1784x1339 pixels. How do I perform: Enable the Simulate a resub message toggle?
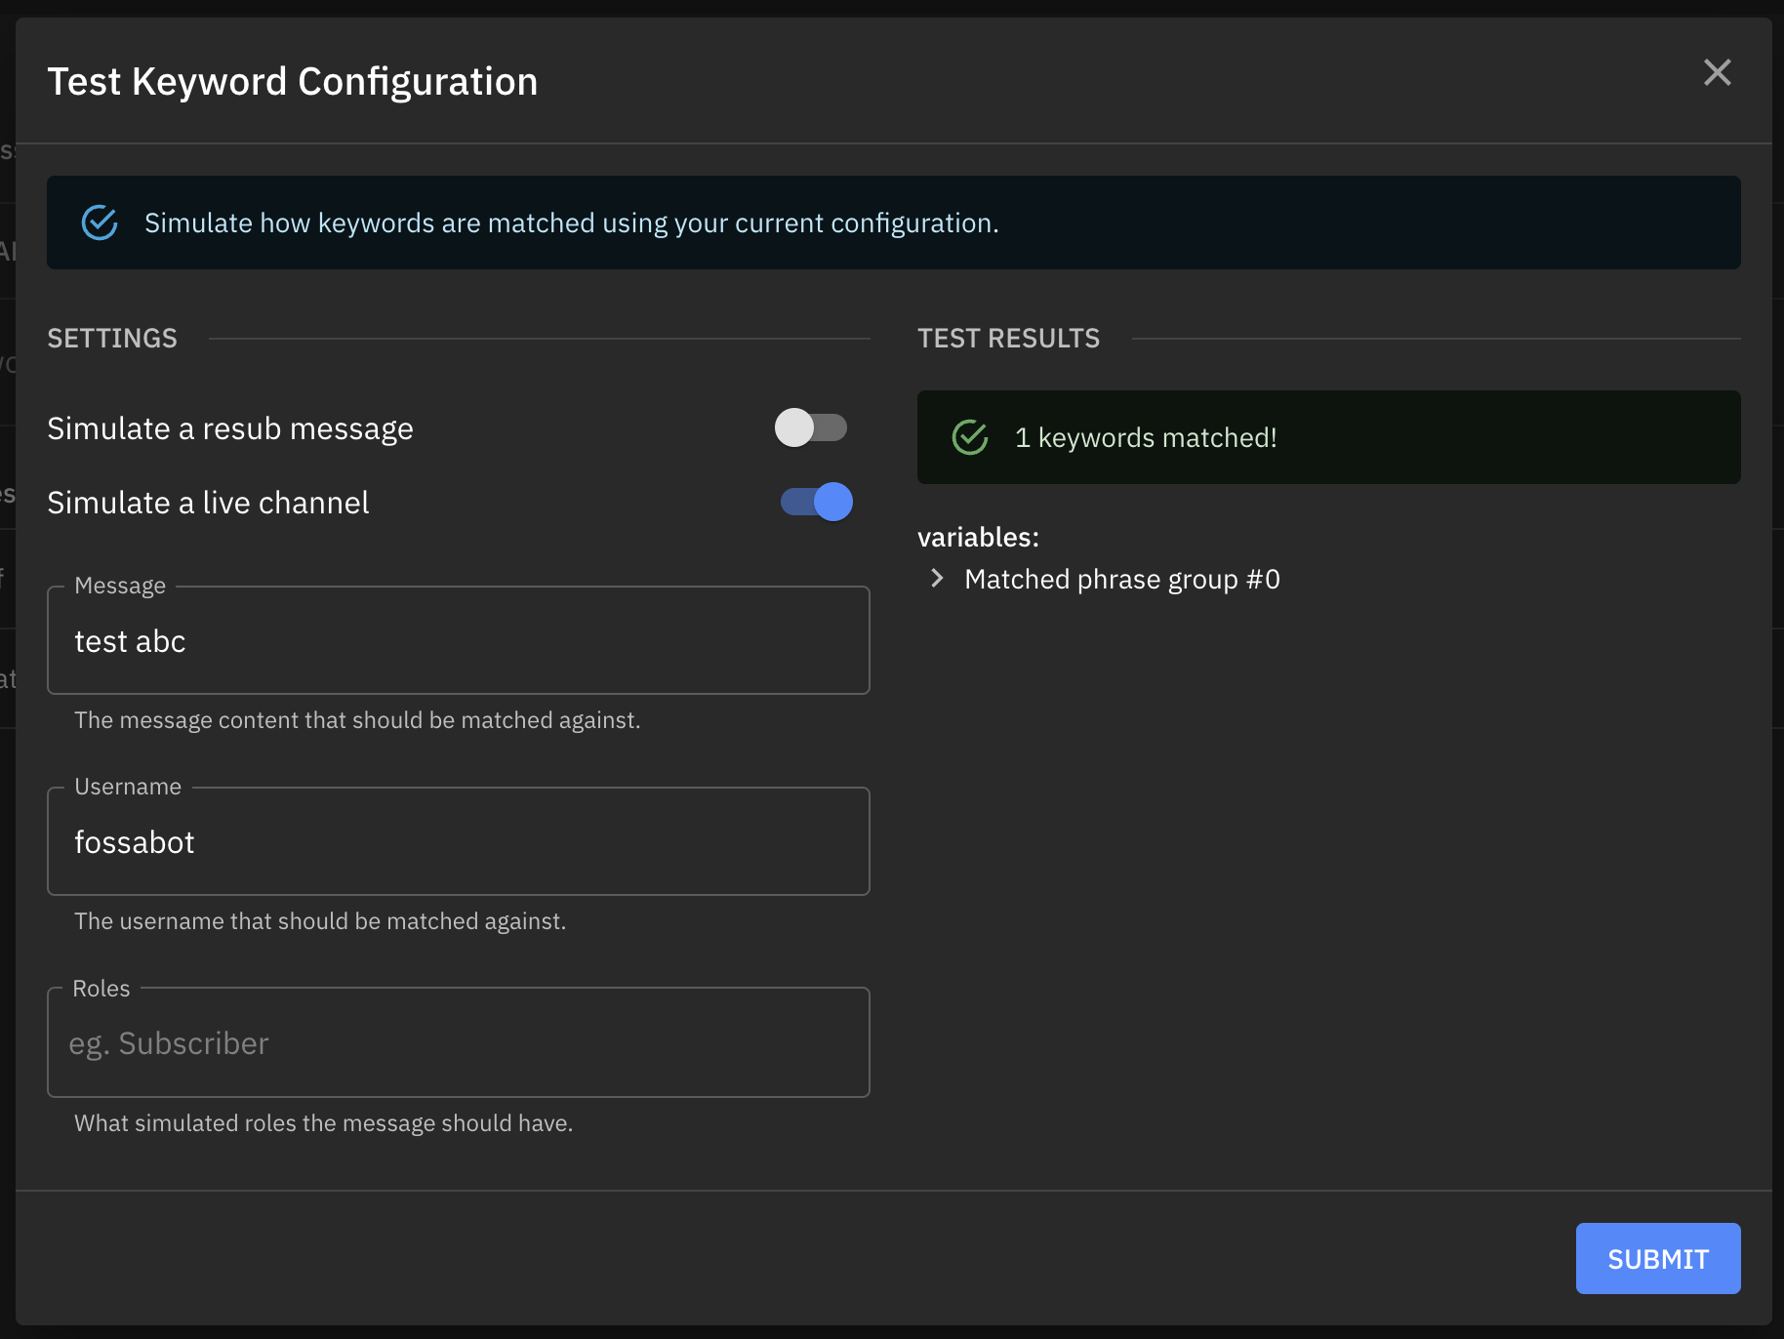pos(811,427)
